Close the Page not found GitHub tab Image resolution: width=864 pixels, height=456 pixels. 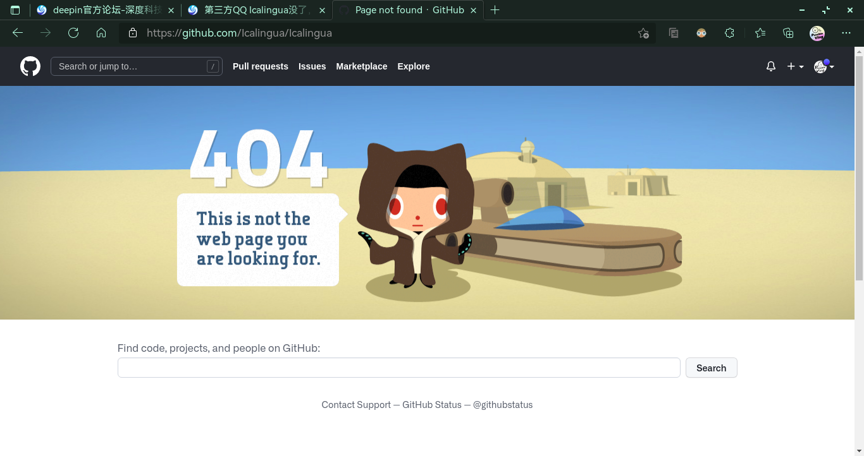pos(473,10)
